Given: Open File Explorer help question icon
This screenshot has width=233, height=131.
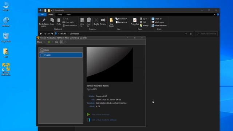Looking at the screenshot, I should 218,15.
